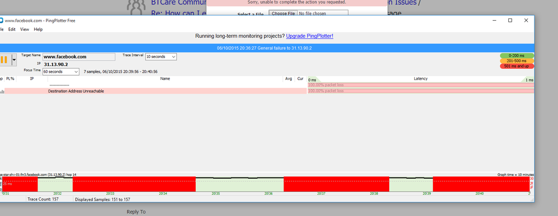Click Choose File in the browser window behind
The height and width of the screenshot is (216, 558).
tap(283, 13)
